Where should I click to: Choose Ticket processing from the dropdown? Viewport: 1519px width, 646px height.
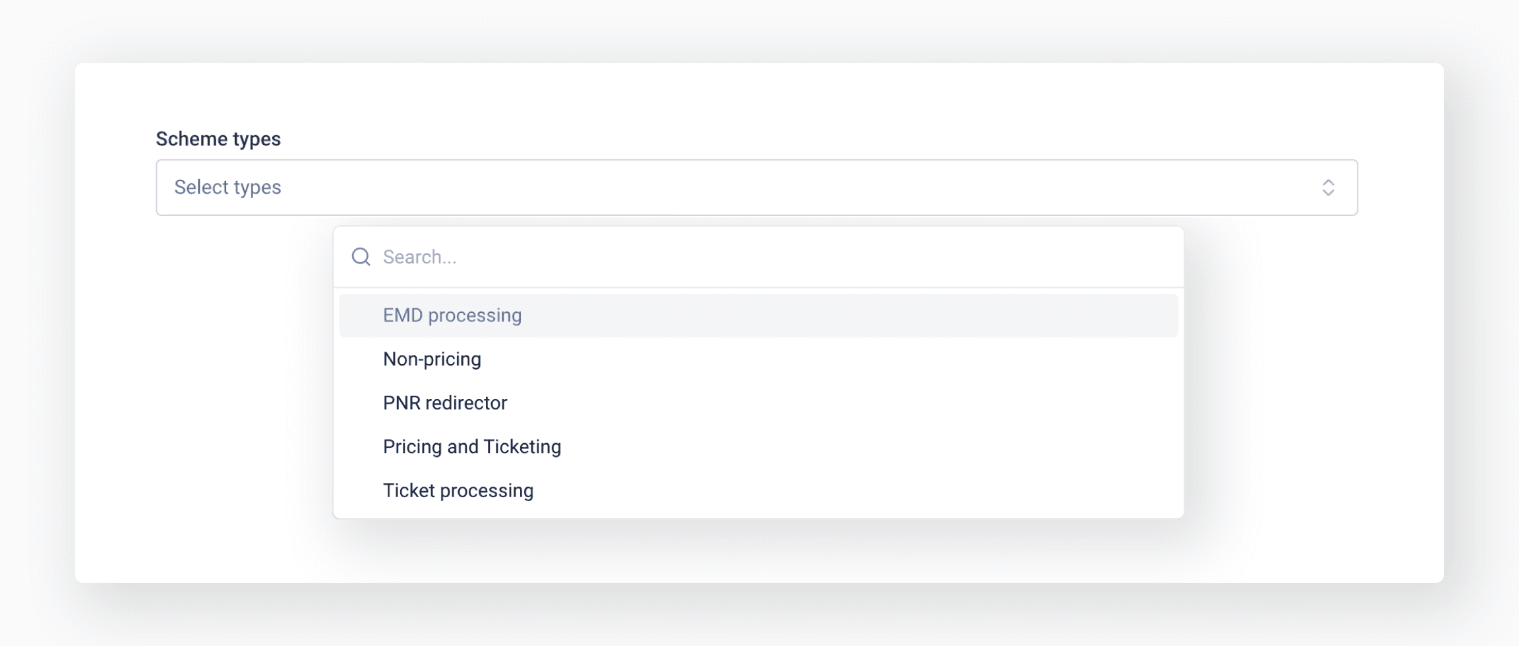tap(458, 491)
